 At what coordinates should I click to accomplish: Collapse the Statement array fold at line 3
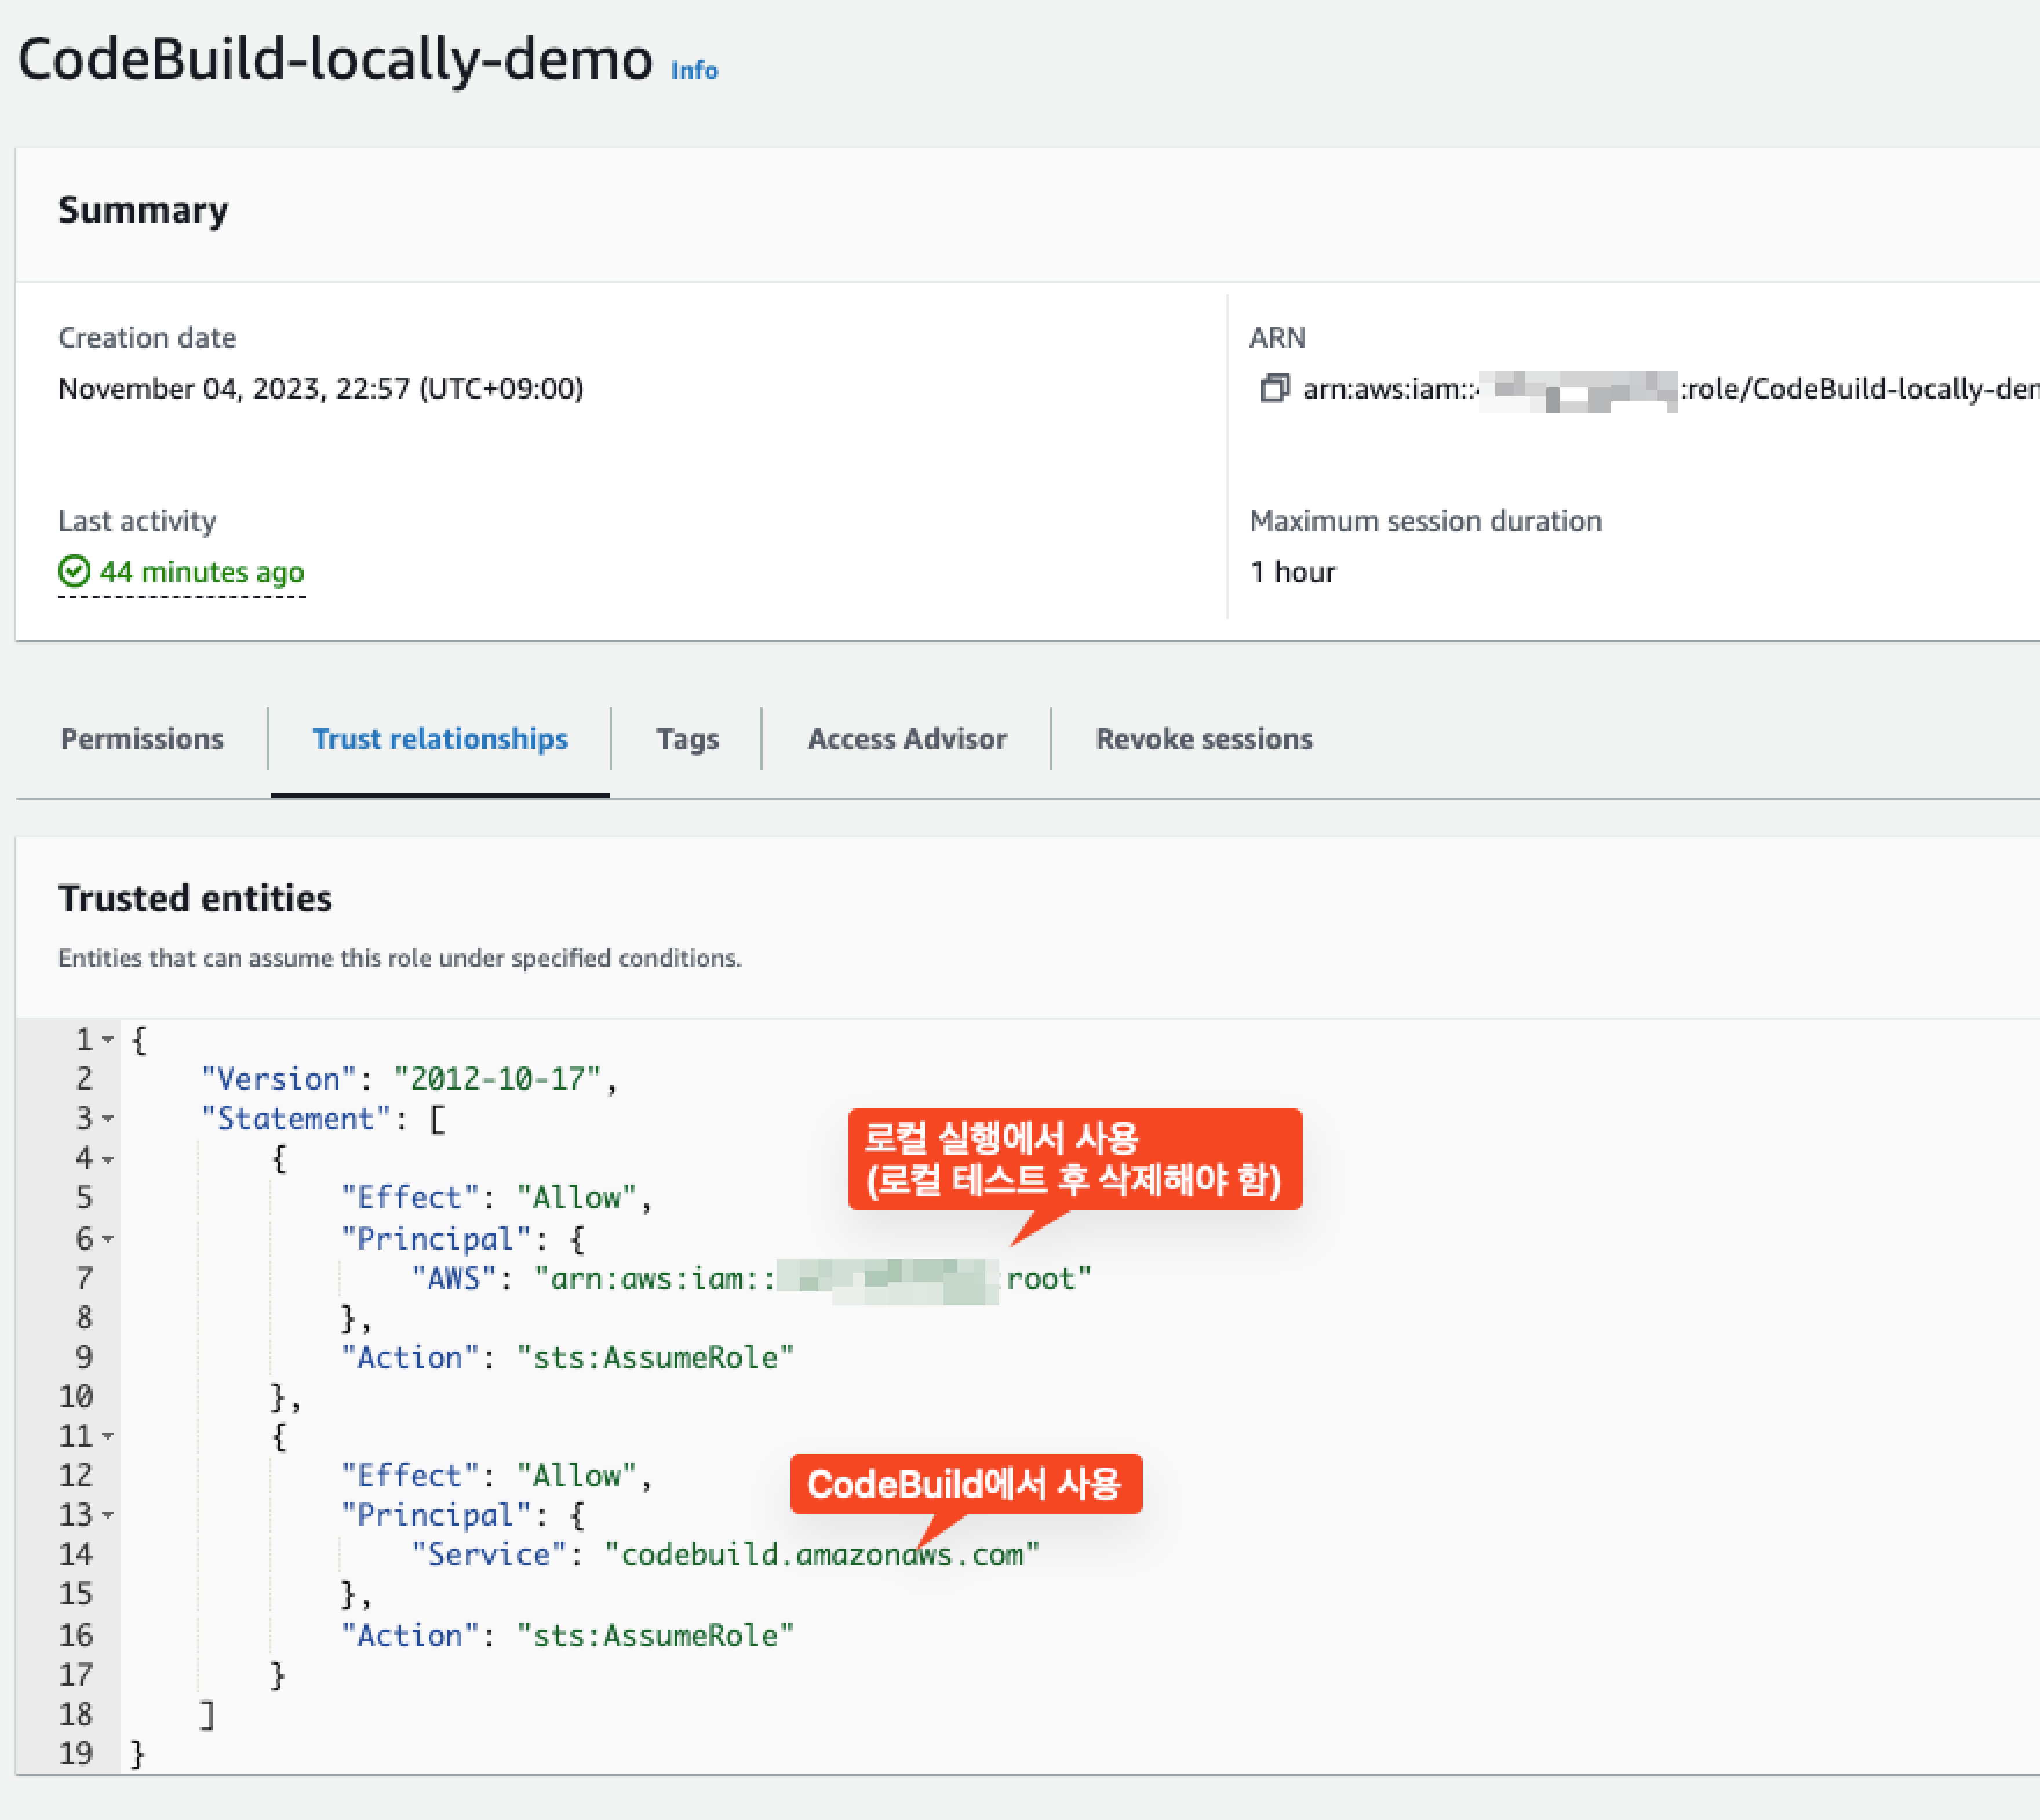(108, 1118)
